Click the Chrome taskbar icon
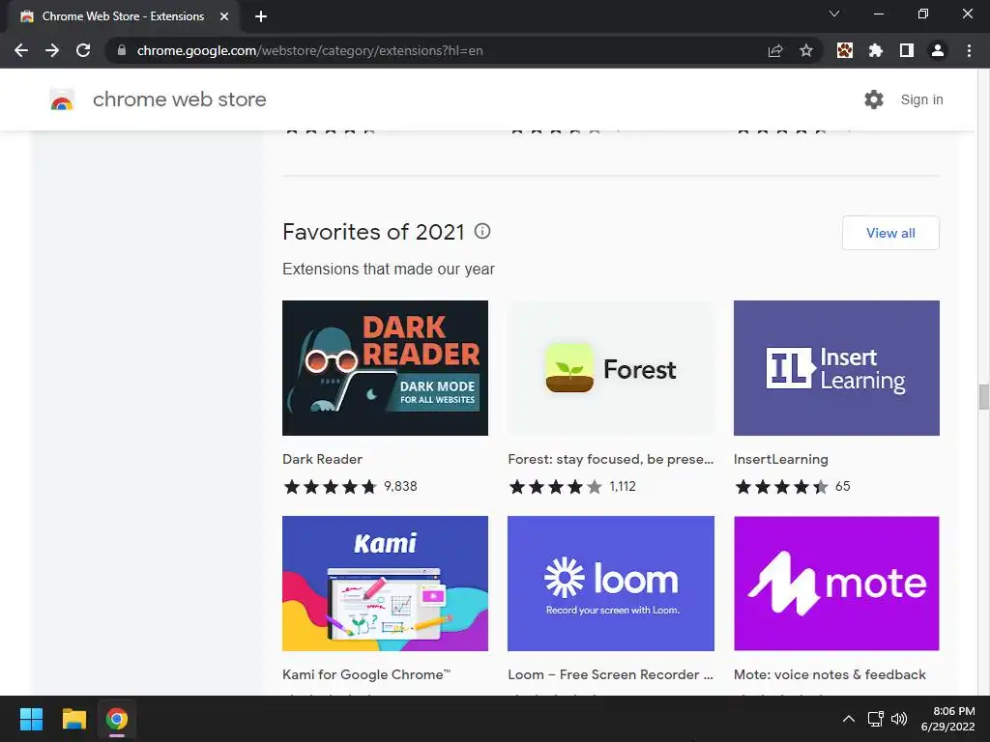 pos(117,719)
